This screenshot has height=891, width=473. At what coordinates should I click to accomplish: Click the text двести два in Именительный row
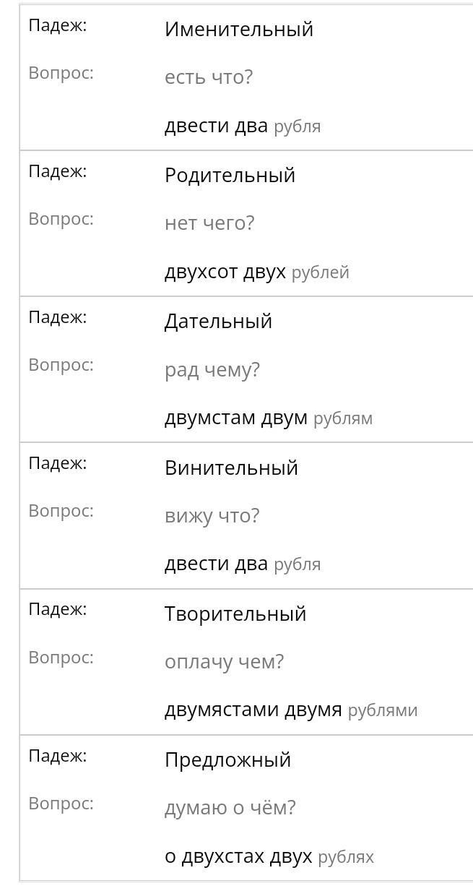(216, 126)
